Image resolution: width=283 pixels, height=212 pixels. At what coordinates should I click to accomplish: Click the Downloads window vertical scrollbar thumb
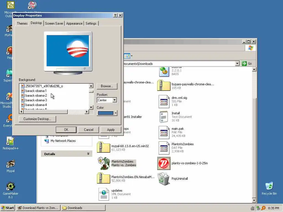click(x=254, y=147)
